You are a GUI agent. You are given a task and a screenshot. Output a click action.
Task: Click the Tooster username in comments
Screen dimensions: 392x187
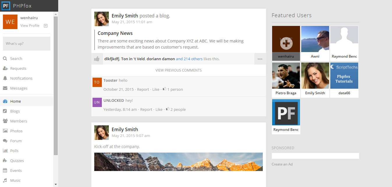click(x=111, y=81)
